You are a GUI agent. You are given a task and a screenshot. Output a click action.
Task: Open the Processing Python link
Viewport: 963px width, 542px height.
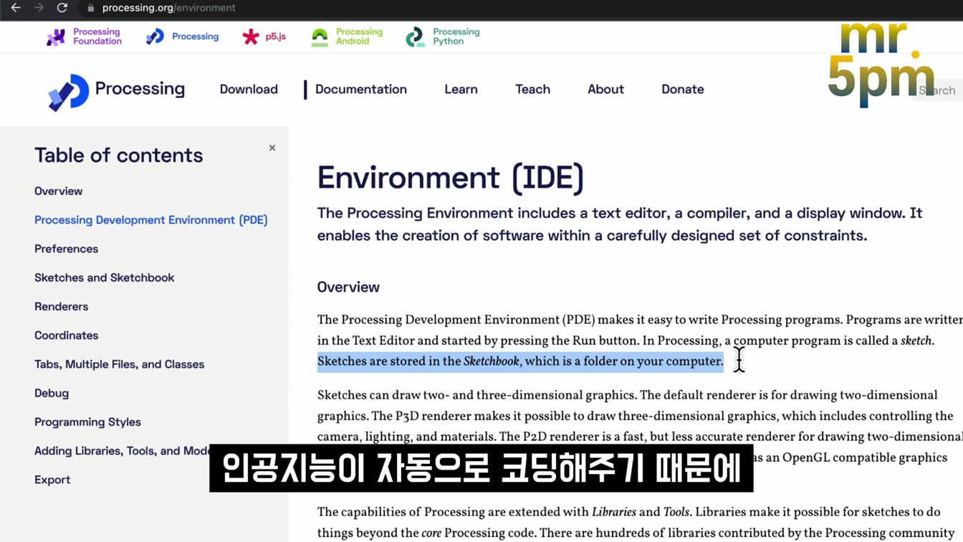coord(456,37)
